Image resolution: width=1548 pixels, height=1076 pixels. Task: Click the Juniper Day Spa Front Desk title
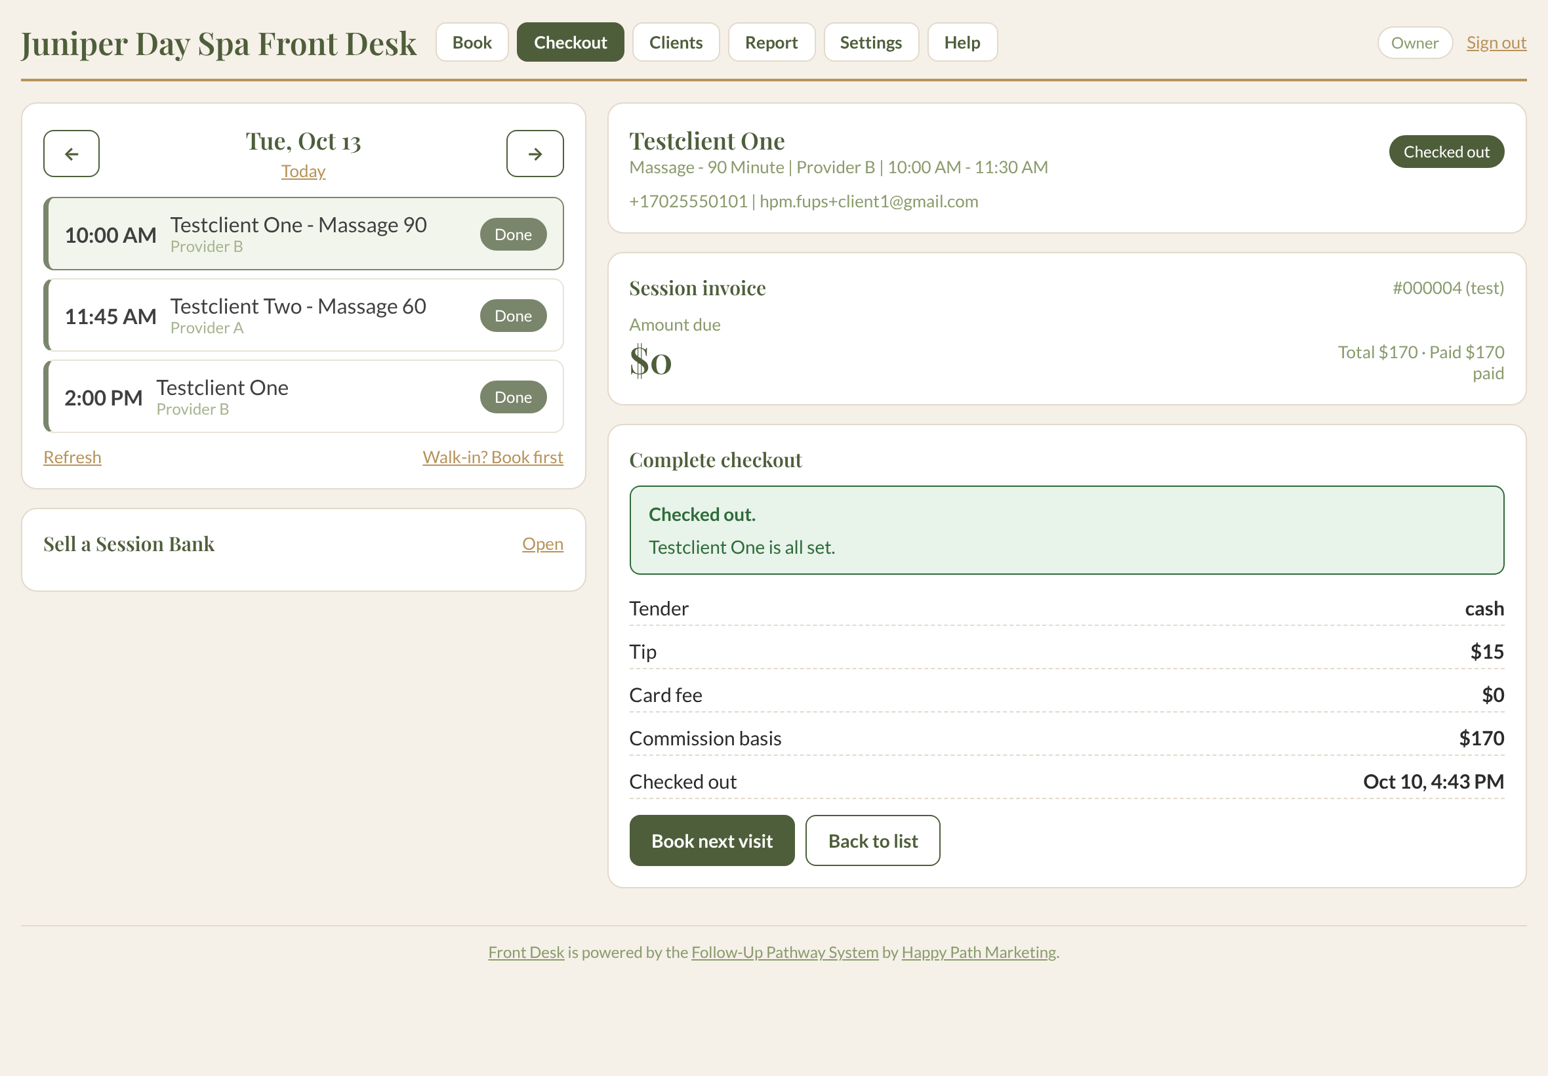219,43
